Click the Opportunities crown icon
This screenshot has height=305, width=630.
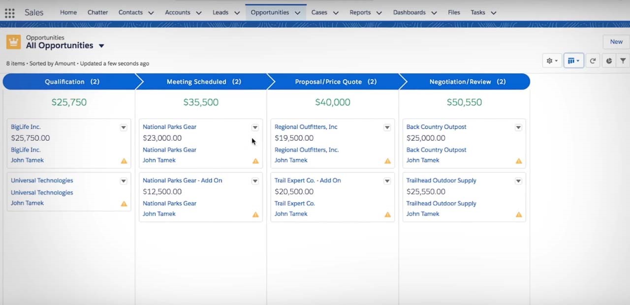pyautogui.click(x=13, y=42)
